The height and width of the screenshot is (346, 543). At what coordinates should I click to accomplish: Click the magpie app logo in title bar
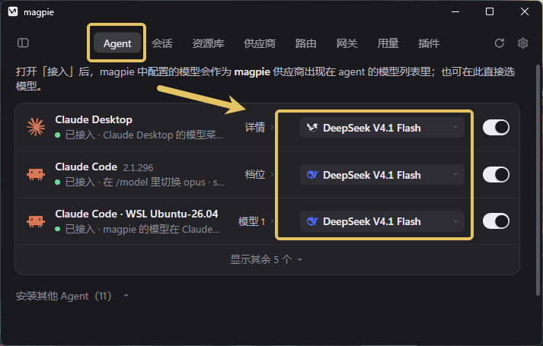point(13,11)
